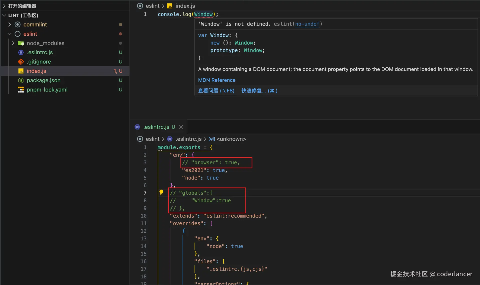Collapse the LINT workspace section

tap(4, 15)
